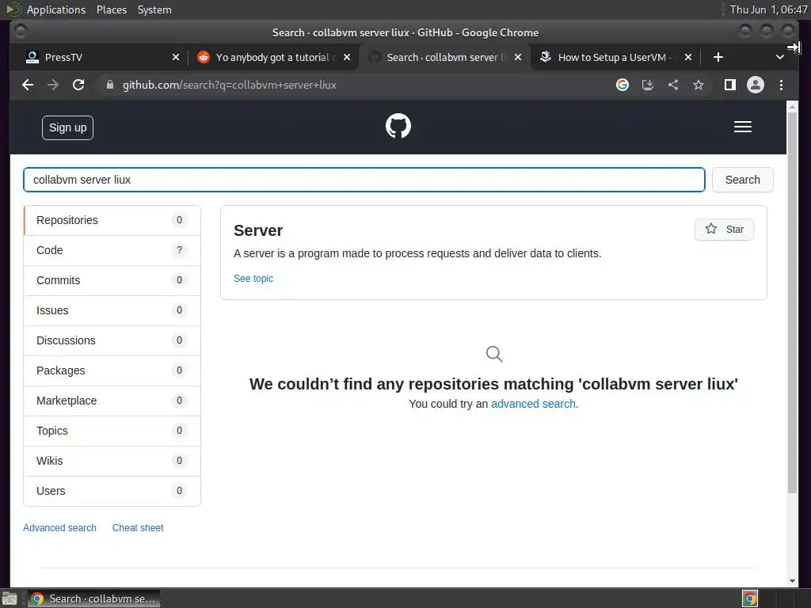Bookmark this page with star icon
The width and height of the screenshot is (811, 608).
(x=699, y=85)
